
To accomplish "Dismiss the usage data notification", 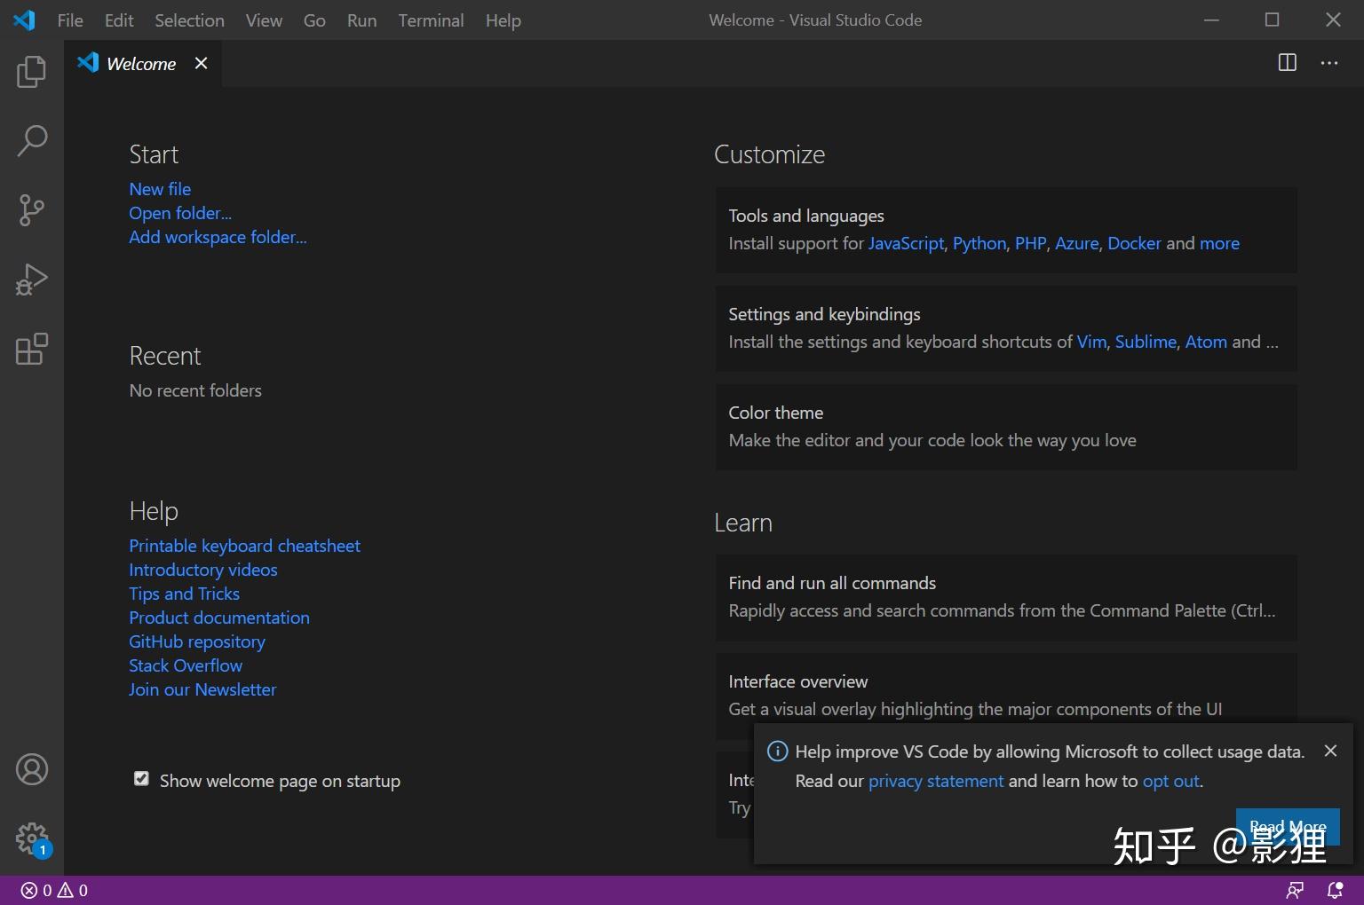I will [1330, 751].
